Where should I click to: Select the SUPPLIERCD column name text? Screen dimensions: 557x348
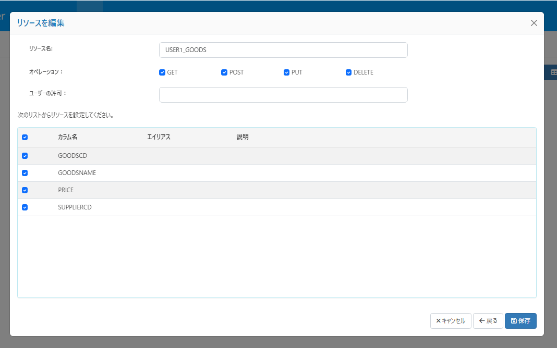point(75,207)
